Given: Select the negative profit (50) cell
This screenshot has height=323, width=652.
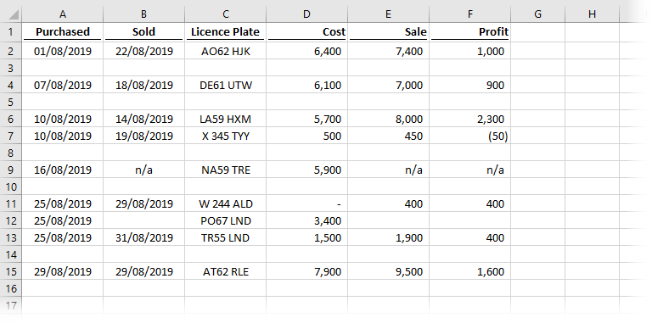Looking at the screenshot, I should point(469,136).
